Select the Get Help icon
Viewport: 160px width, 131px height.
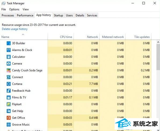9,111
